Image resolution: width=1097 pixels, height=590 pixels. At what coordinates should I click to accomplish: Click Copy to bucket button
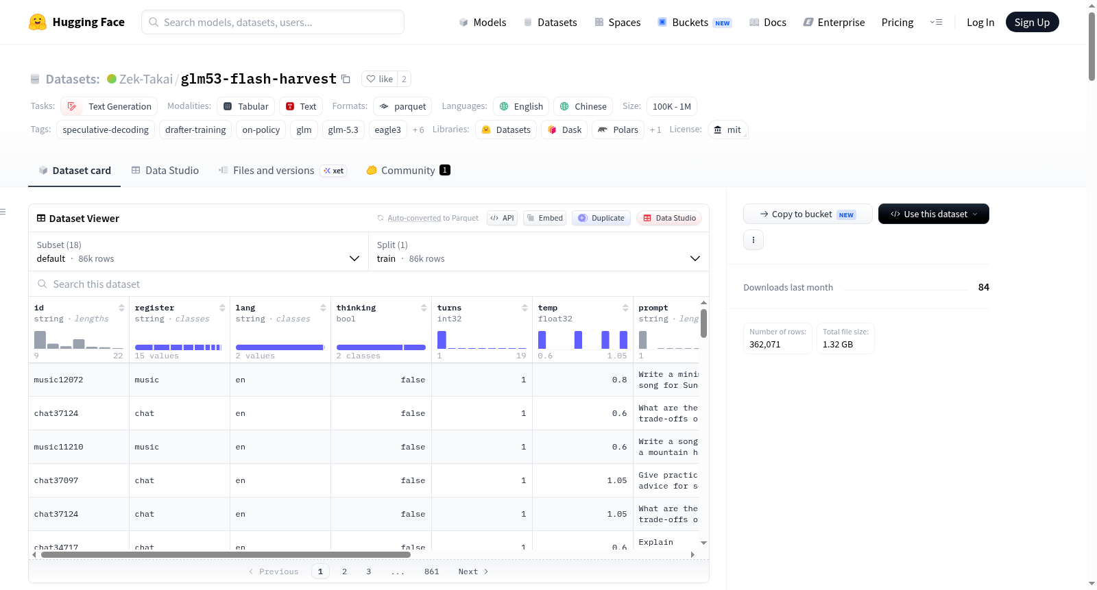point(808,214)
